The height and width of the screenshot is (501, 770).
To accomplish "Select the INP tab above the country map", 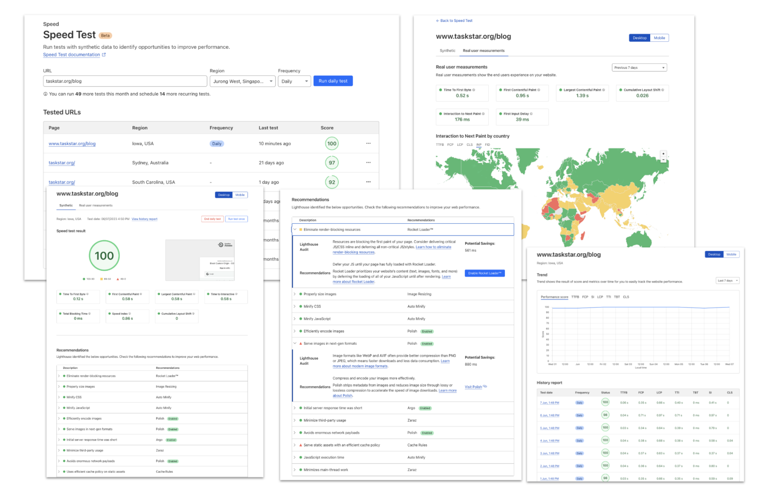I will coord(479,145).
